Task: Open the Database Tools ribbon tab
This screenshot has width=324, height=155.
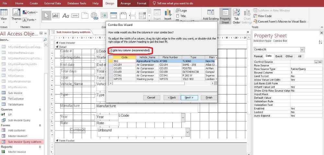Action: (77, 3)
